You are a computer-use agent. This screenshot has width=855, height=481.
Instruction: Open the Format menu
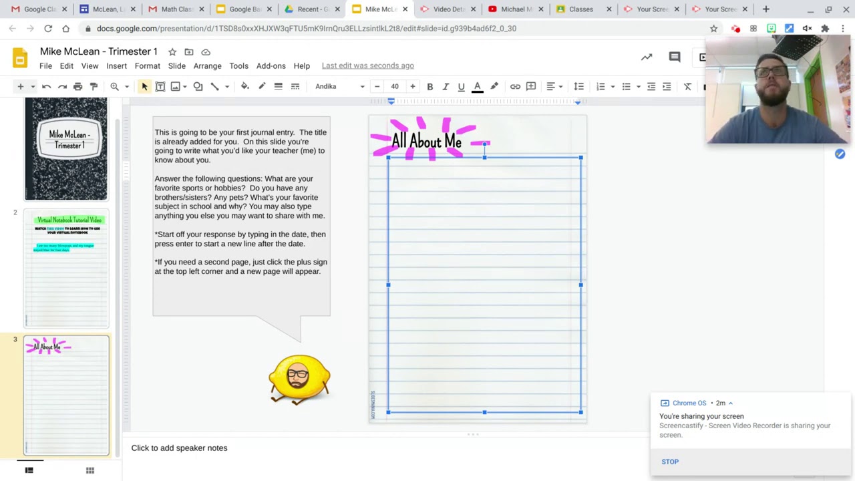pyautogui.click(x=147, y=65)
